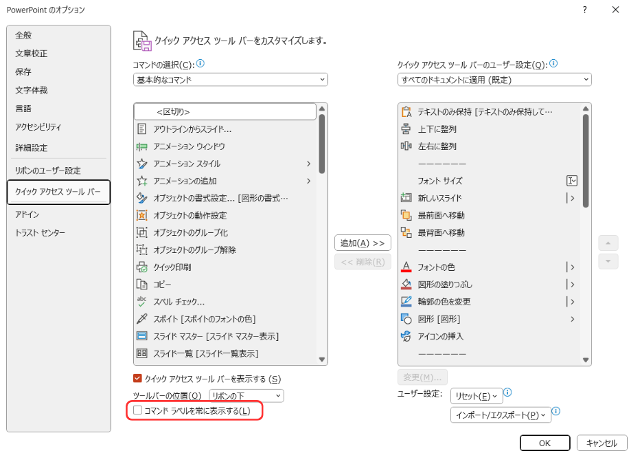Click the 左右に整列 icon

point(406,146)
